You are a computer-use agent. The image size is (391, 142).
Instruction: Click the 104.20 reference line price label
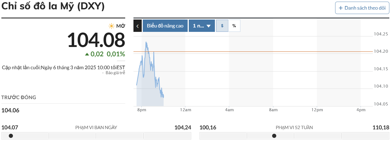coord(381,51)
